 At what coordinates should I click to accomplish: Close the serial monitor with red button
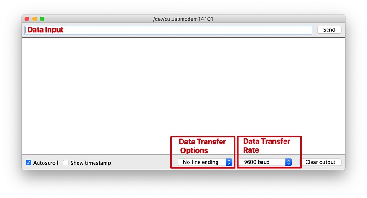[27, 19]
